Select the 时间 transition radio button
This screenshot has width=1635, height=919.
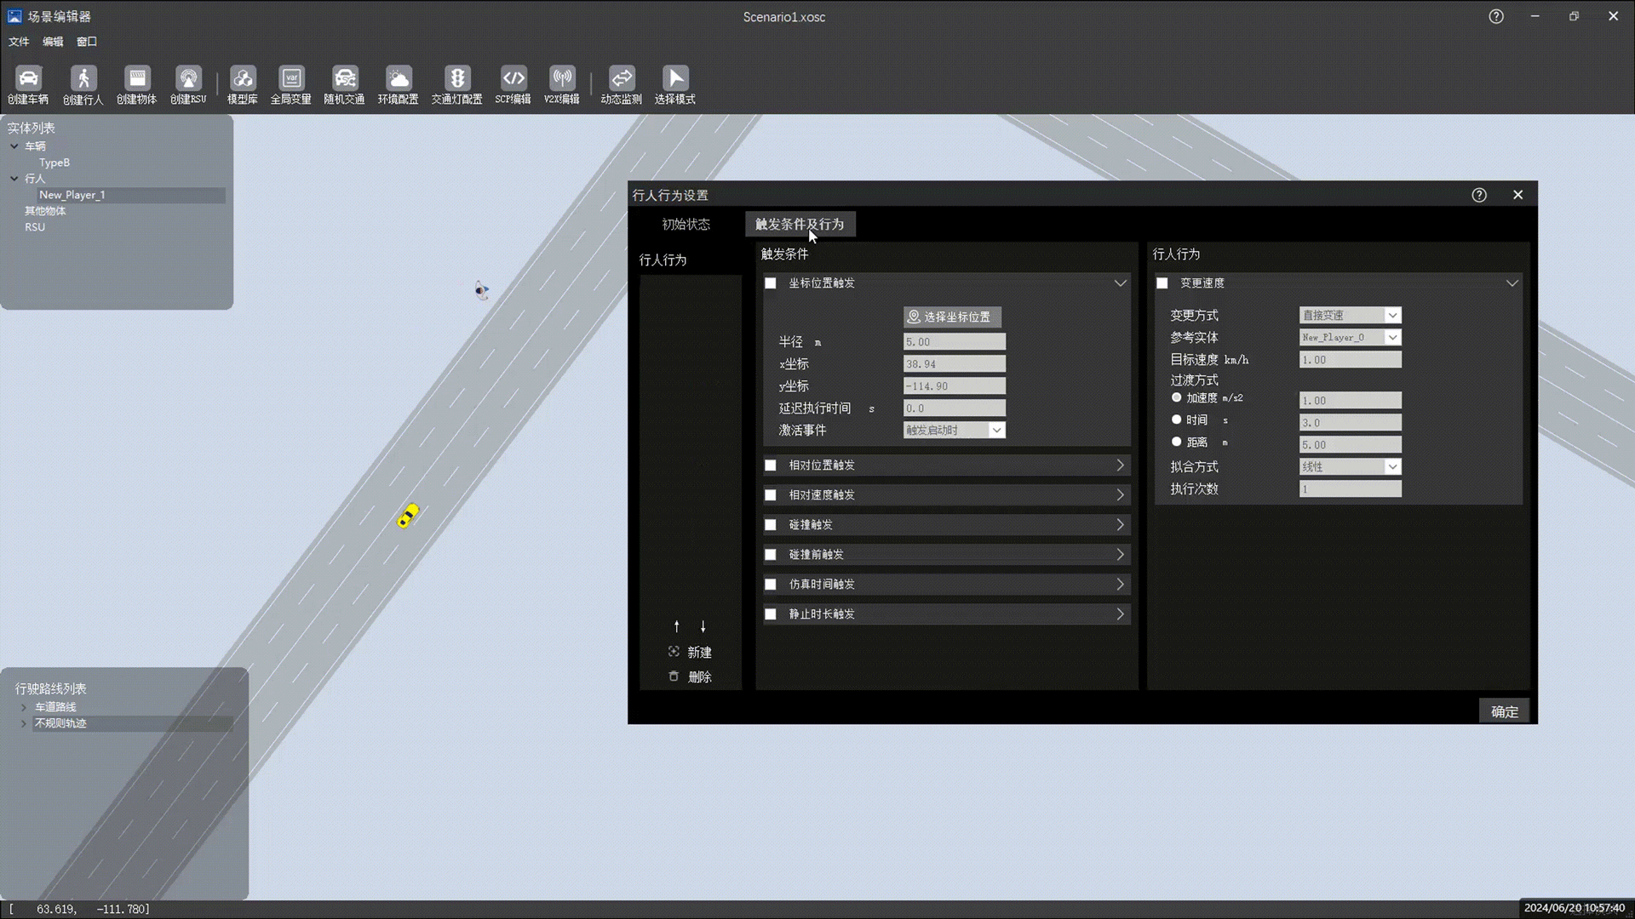(x=1177, y=420)
